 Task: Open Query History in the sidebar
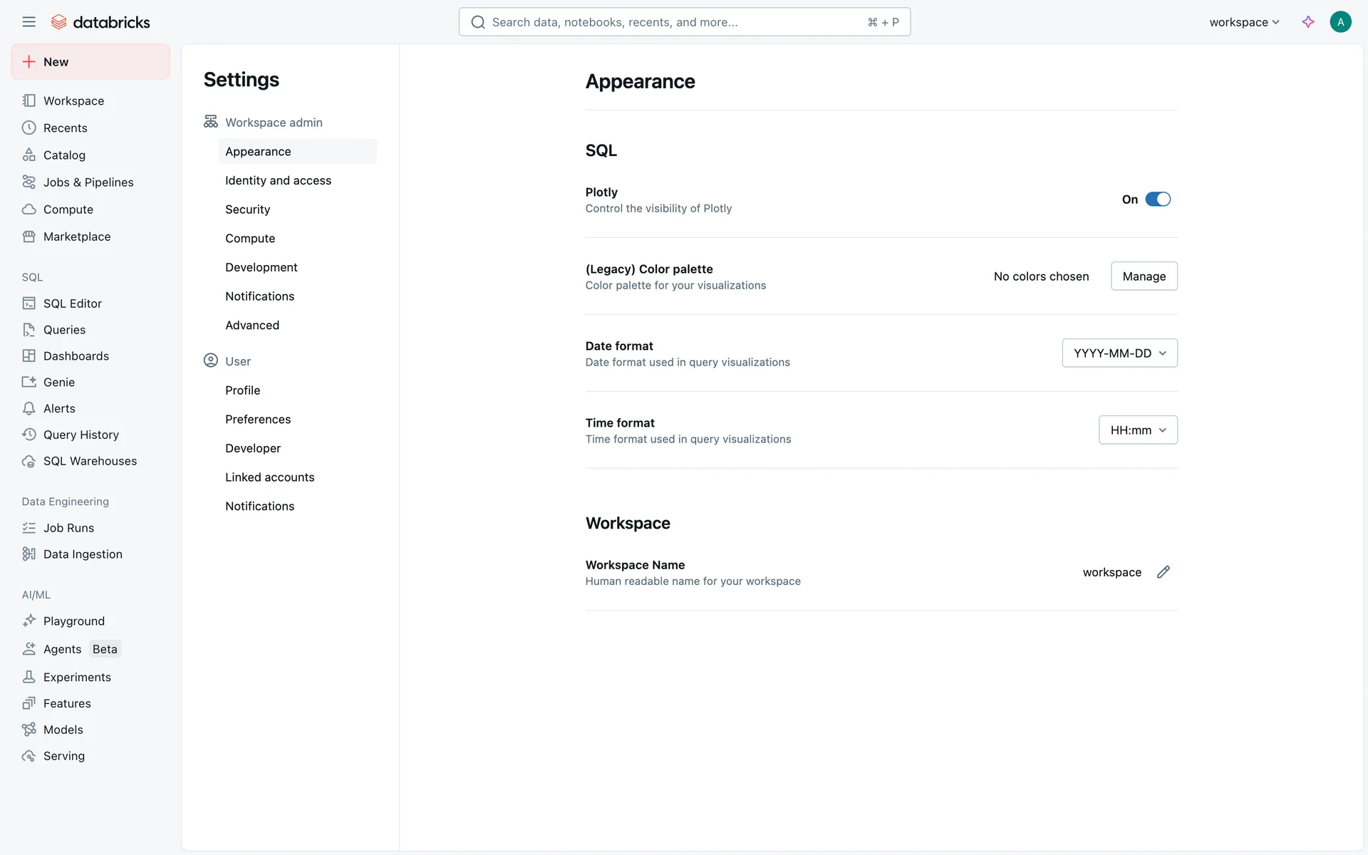pos(81,435)
